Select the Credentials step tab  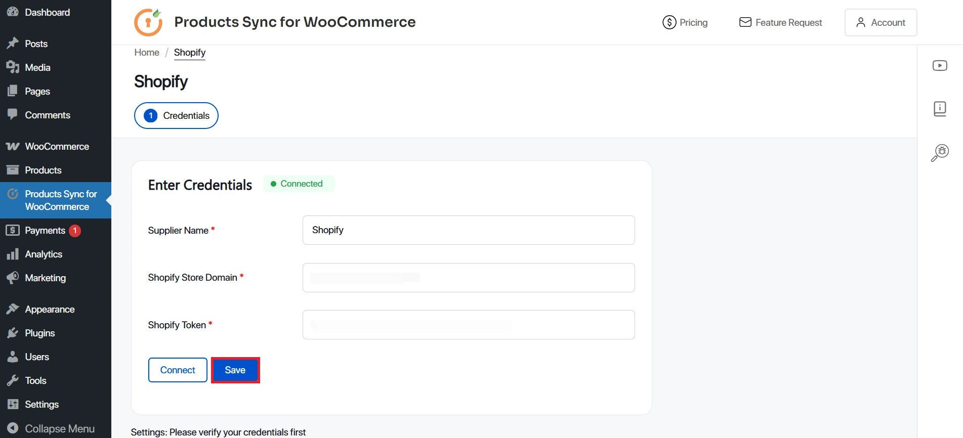click(176, 115)
